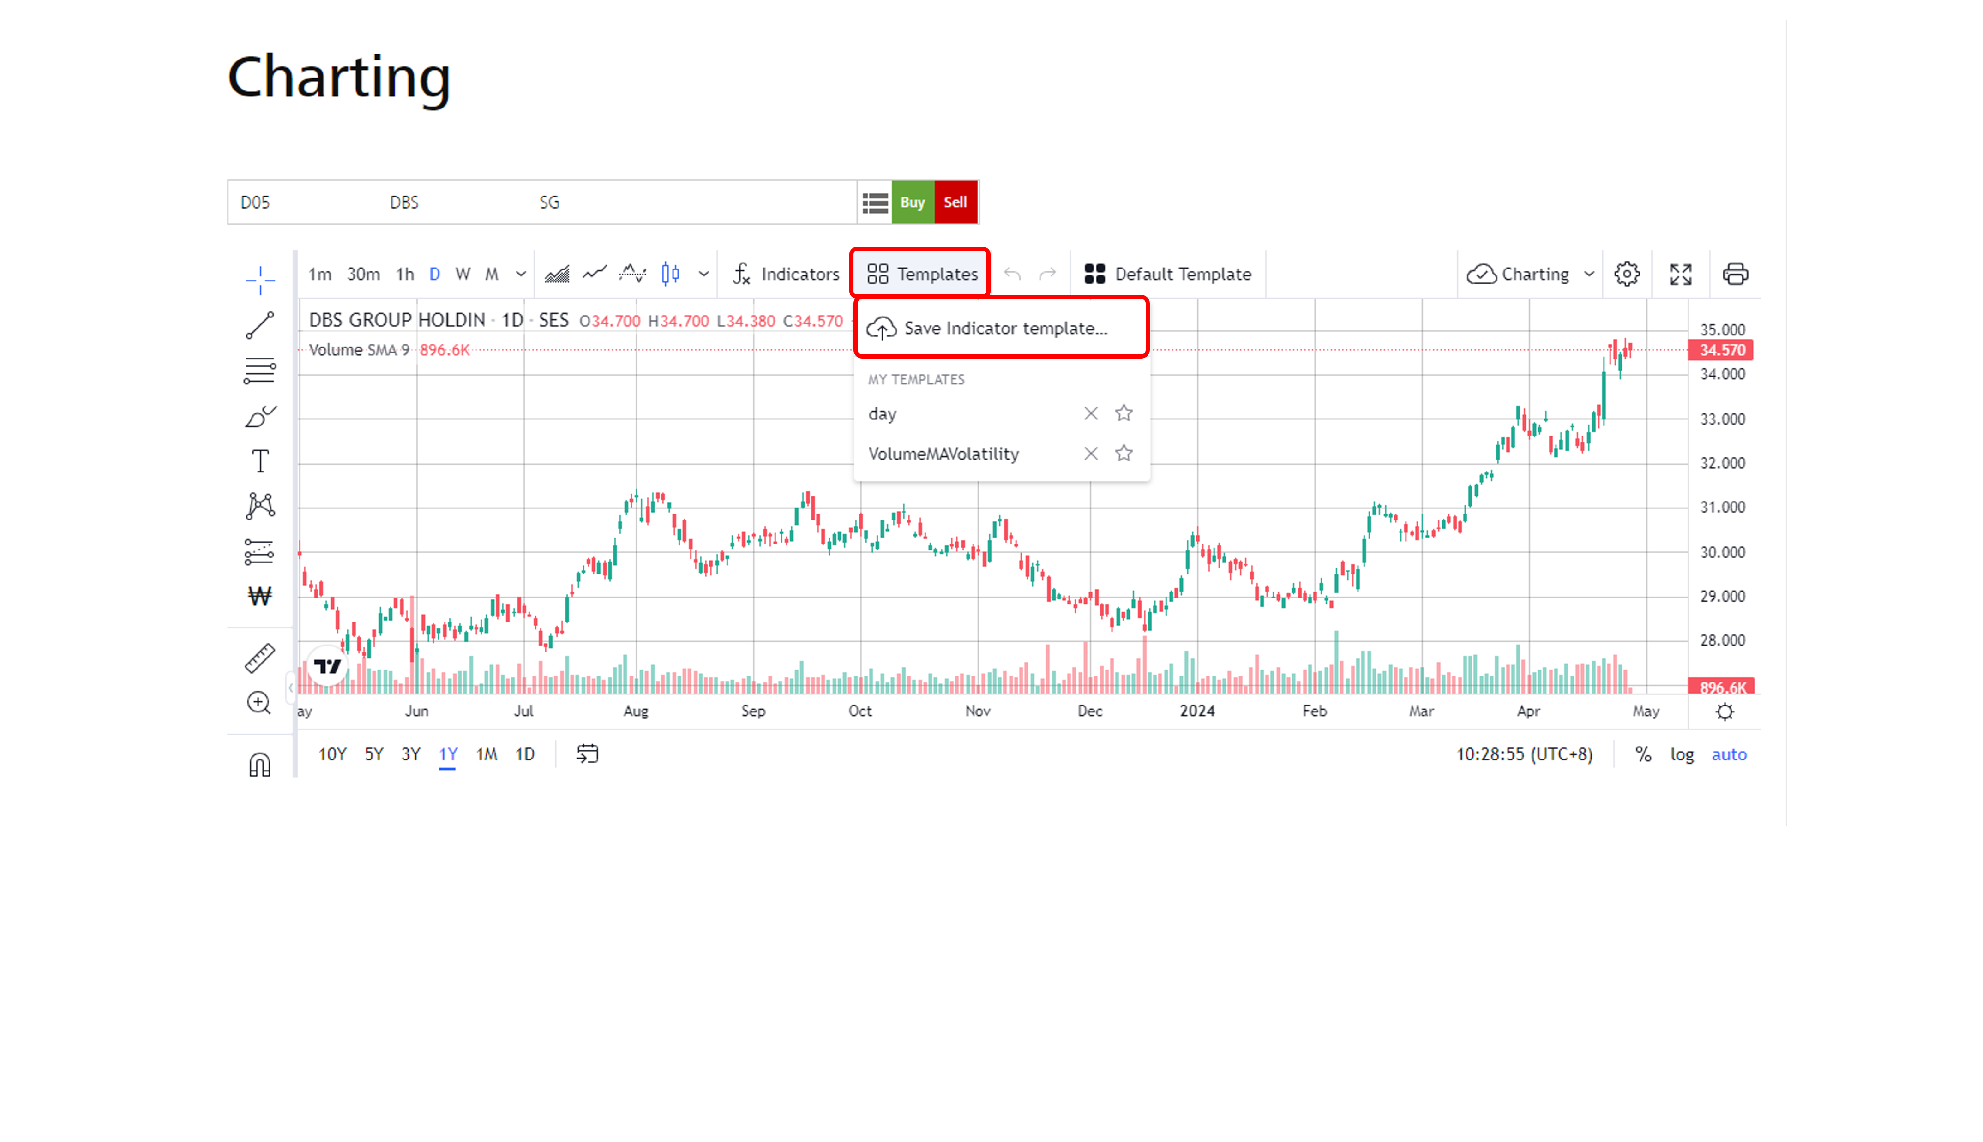Toggle log scale mode

tap(1682, 754)
